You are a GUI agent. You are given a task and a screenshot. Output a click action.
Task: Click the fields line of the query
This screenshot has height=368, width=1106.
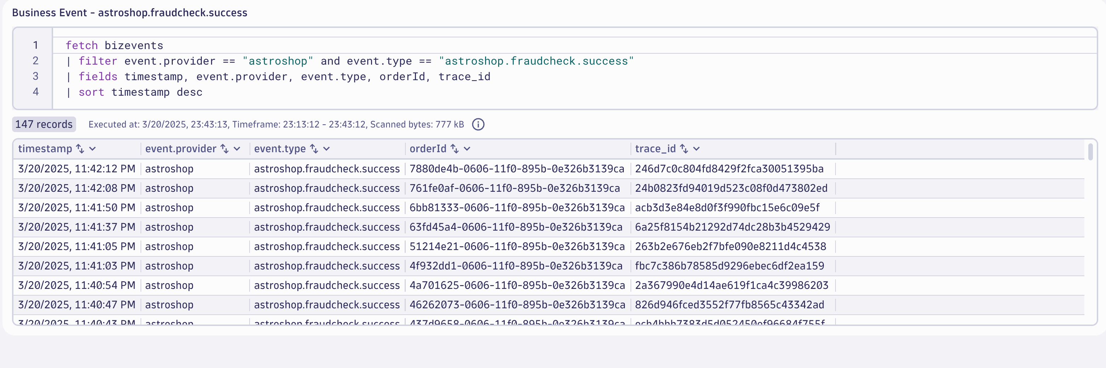pyautogui.click(x=278, y=77)
